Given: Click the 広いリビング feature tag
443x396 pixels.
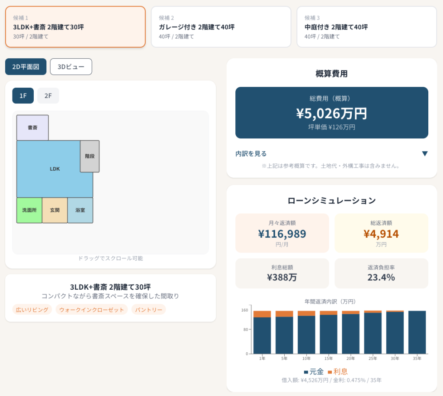Looking at the screenshot, I should (x=32, y=310).
